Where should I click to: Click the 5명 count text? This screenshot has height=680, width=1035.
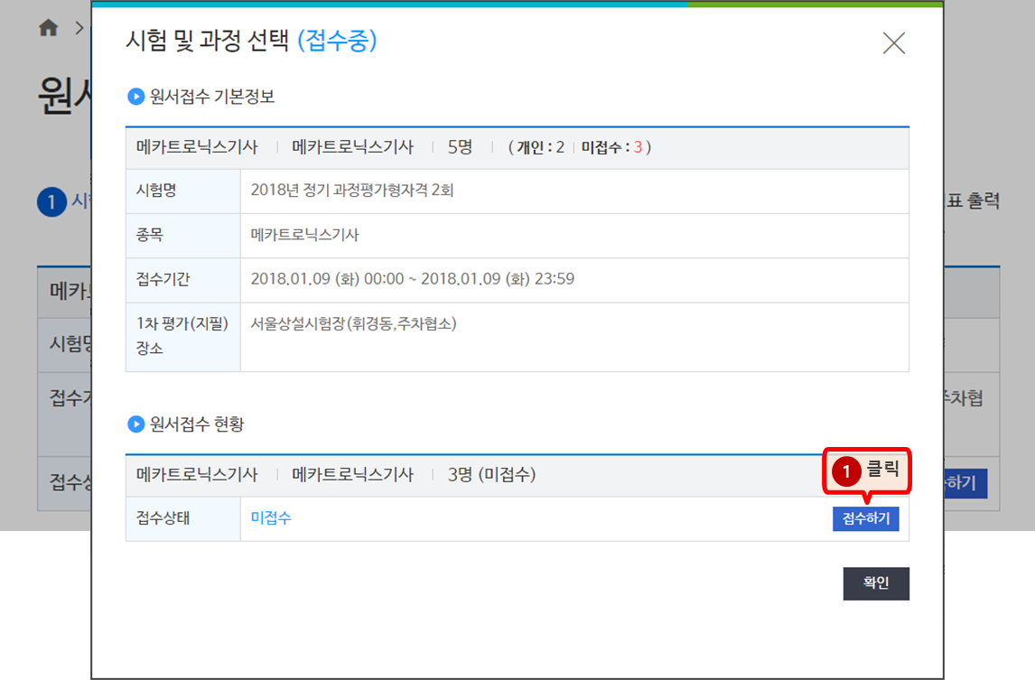click(x=460, y=146)
